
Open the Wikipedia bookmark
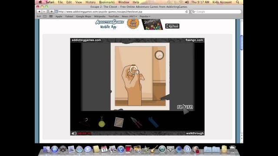coord(99,16)
